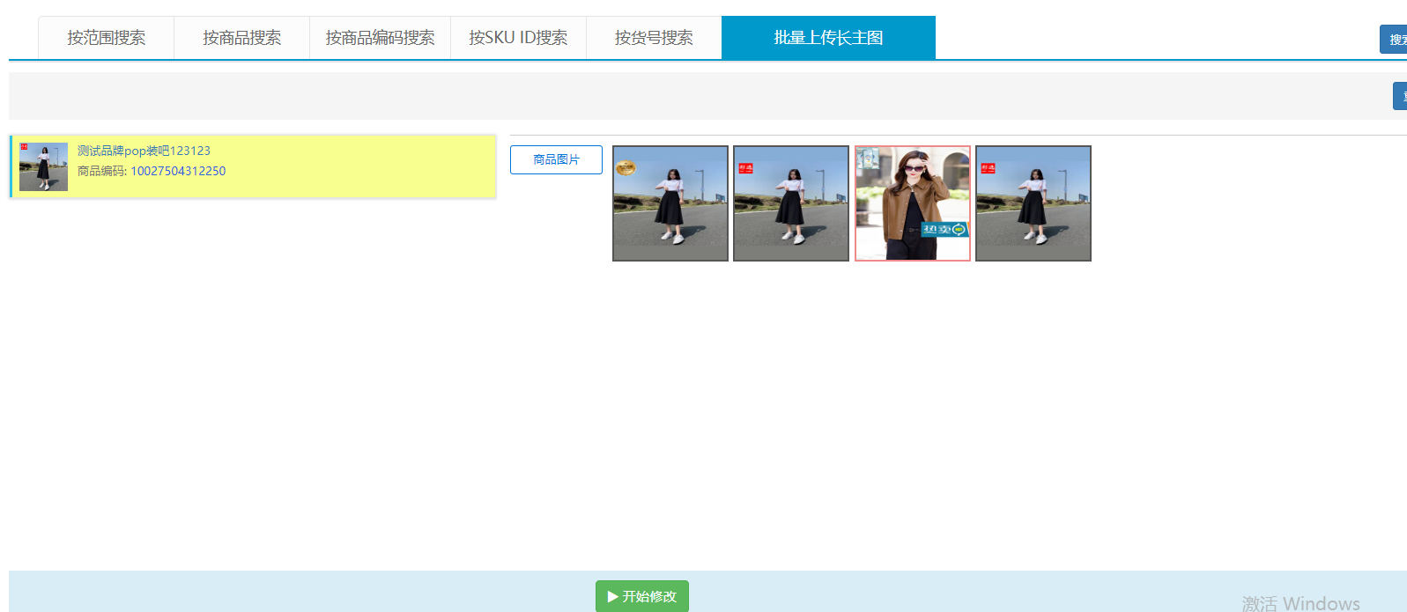Image resolution: width=1407 pixels, height=612 pixels.
Task: Click the 商品图片 button
Action: point(556,159)
